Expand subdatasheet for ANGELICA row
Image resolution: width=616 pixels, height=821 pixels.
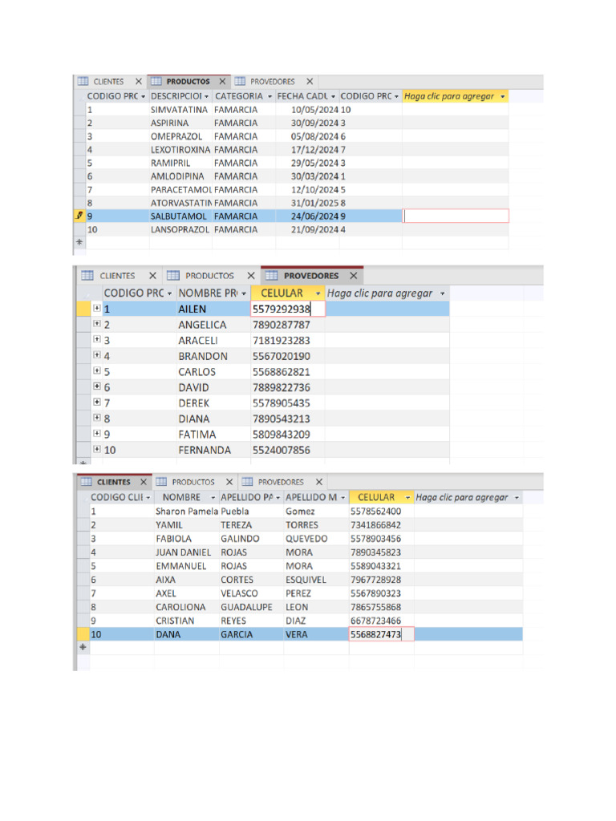click(97, 324)
